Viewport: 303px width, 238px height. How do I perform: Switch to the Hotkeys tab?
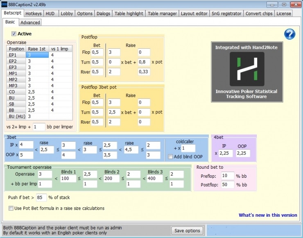point(34,14)
